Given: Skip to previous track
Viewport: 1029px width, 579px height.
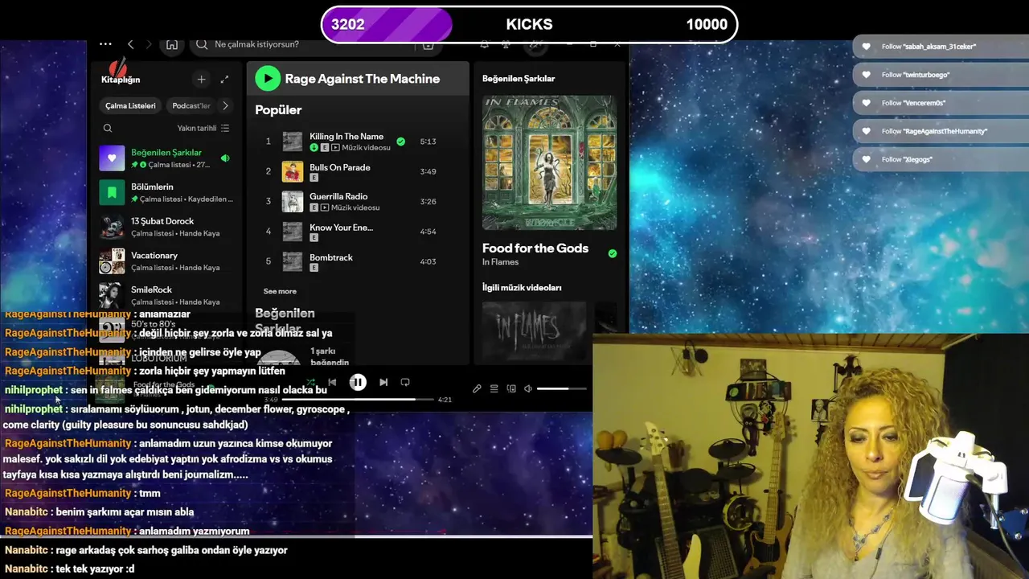Looking at the screenshot, I should tap(332, 383).
